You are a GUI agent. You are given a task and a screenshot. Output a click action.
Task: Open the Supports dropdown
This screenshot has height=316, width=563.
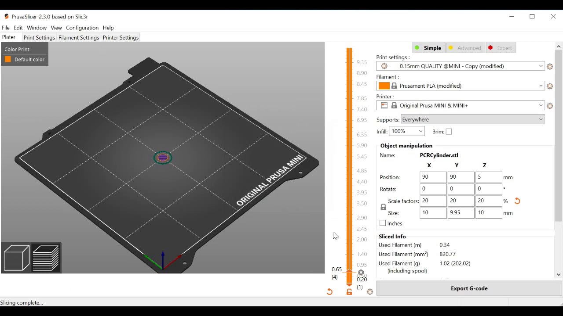[473, 119]
